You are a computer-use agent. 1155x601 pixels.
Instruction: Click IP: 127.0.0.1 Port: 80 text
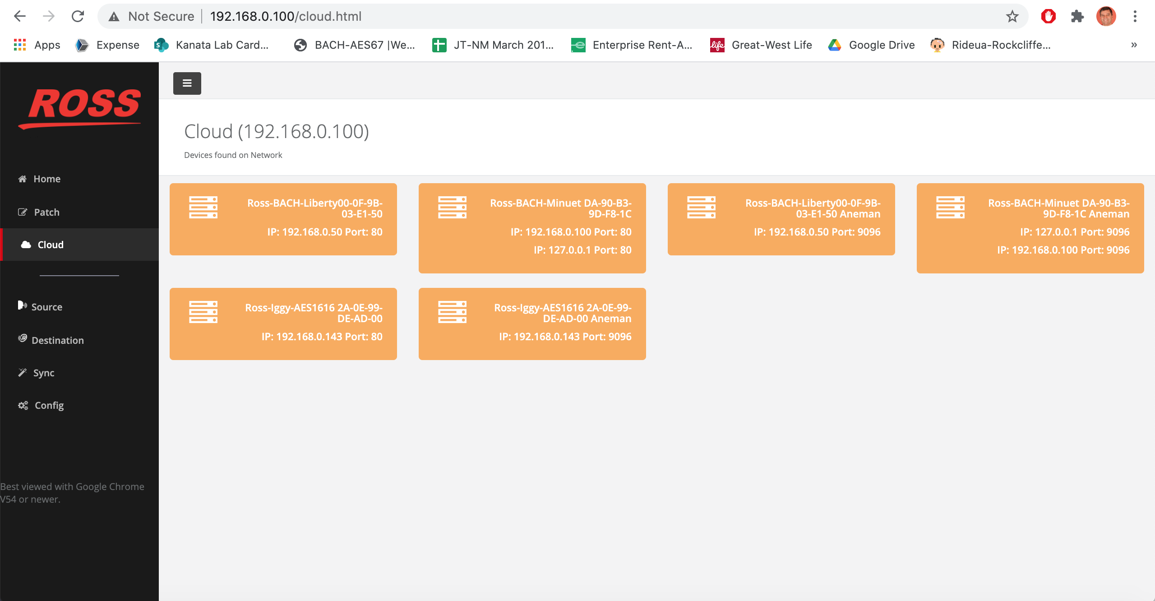(x=583, y=250)
